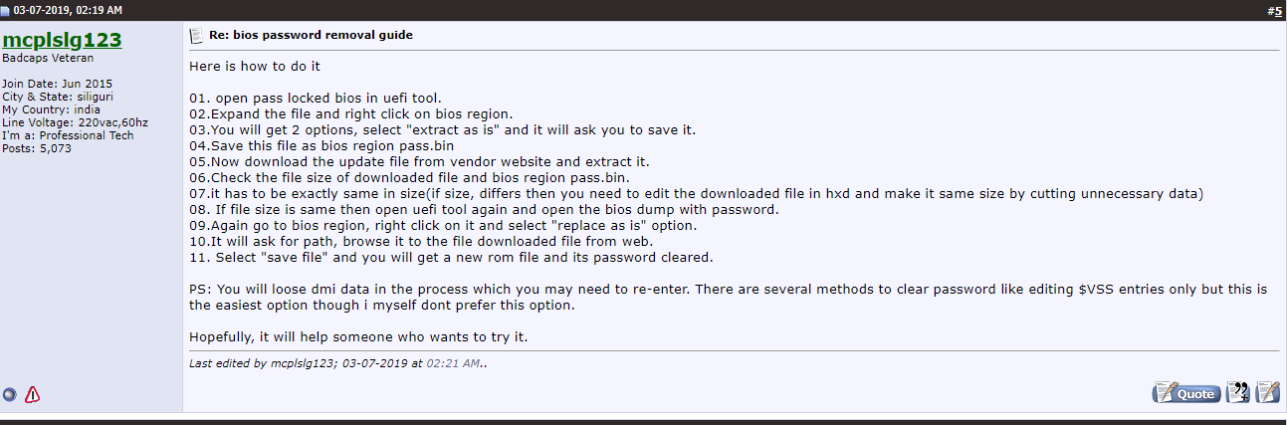Toggle multi-quote for this post
This screenshot has height=425, width=1287.
1238,393
